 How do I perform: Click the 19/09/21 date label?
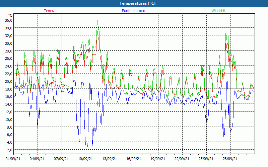158,159
